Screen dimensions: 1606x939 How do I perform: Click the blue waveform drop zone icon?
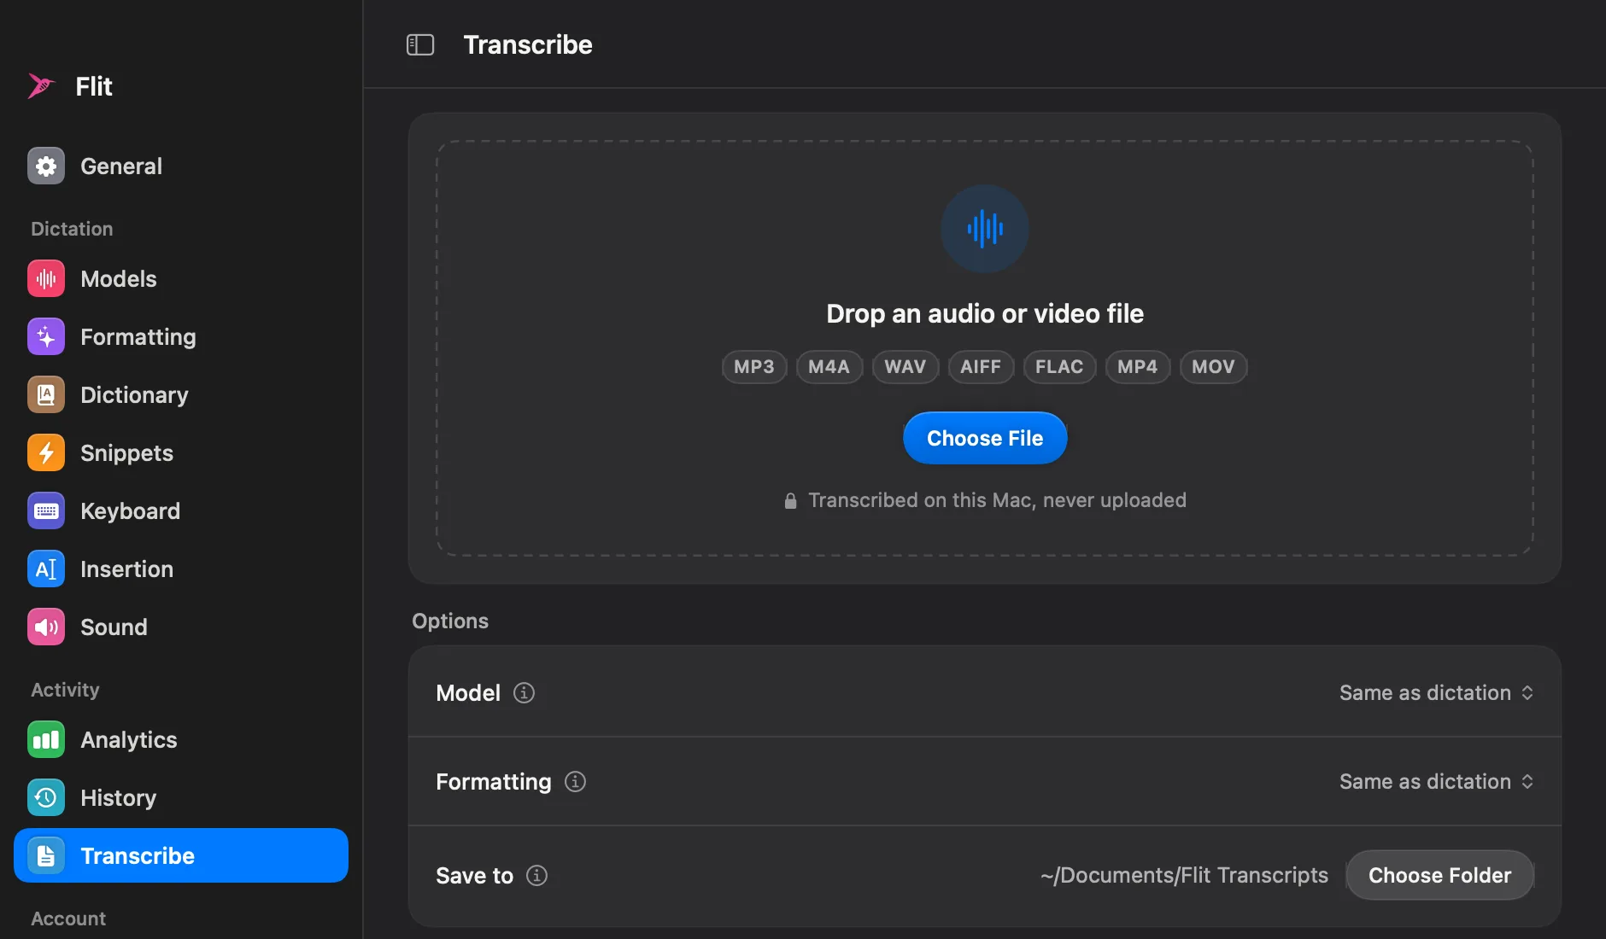pos(985,229)
